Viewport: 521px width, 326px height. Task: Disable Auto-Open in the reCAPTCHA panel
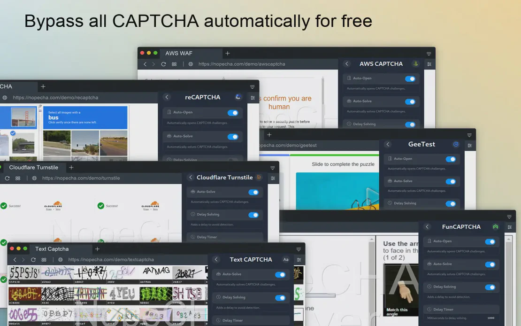[234, 112]
